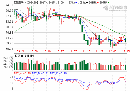Click the 30PMA green legend swatch
130x91 pixels.
click(x=108, y=3)
